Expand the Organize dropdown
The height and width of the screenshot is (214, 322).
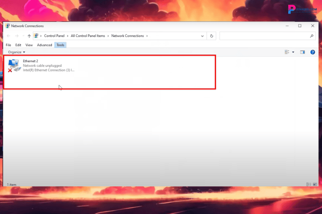pyautogui.click(x=17, y=52)
